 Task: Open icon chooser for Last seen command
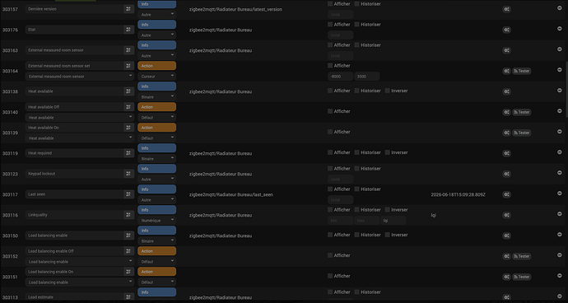point(128,194)
